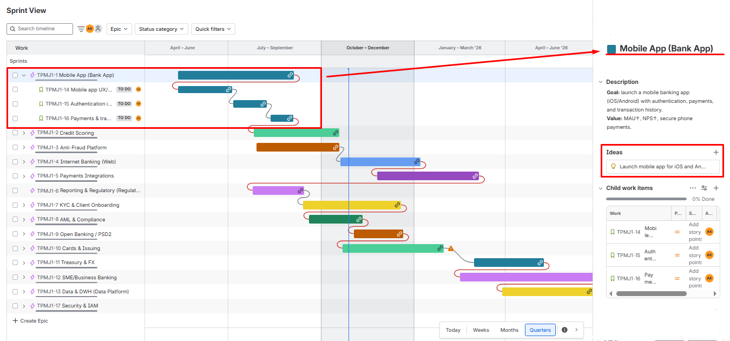This screenshot has height=341, width=730.
Task: Click the Today button
Action: point(453,330)
